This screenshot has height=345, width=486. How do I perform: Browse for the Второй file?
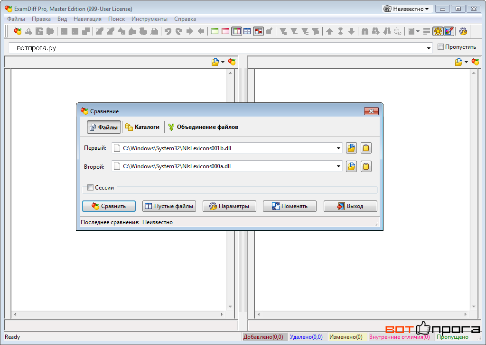pyautogui.click(x=351, y=166)
